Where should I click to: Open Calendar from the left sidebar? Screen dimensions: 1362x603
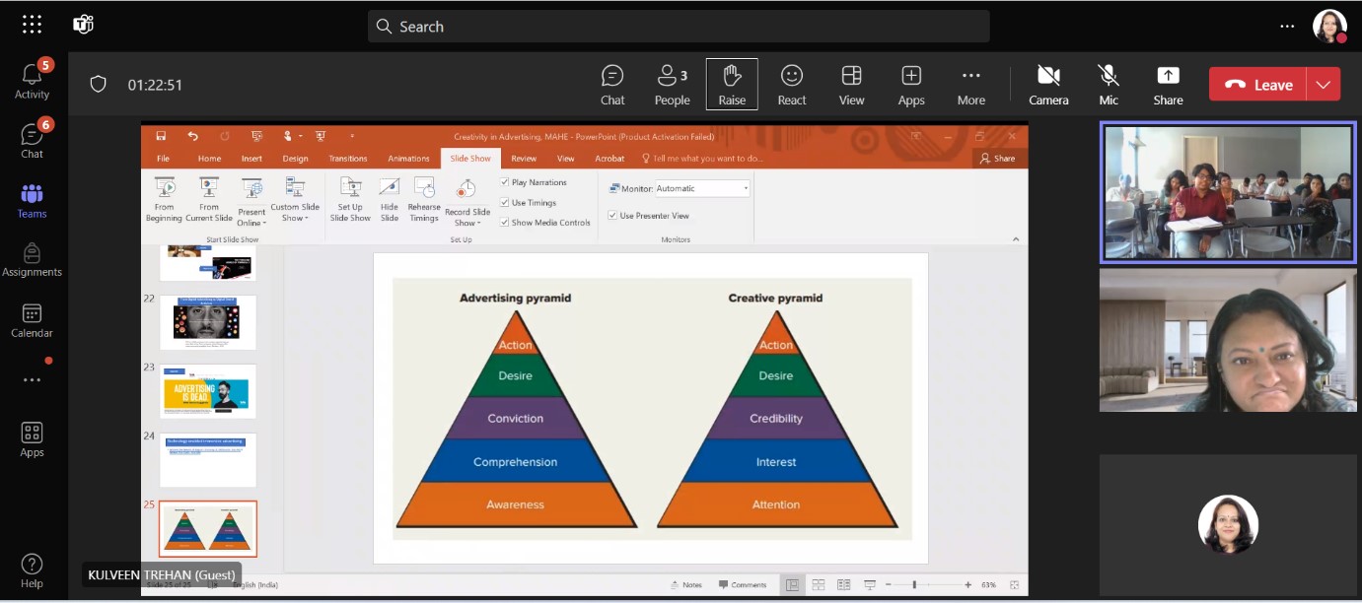point(32,320)
